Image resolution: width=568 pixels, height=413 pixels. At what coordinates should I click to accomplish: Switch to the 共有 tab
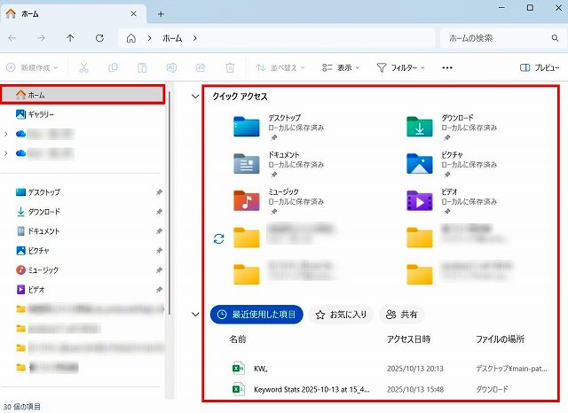pos(401,315)
